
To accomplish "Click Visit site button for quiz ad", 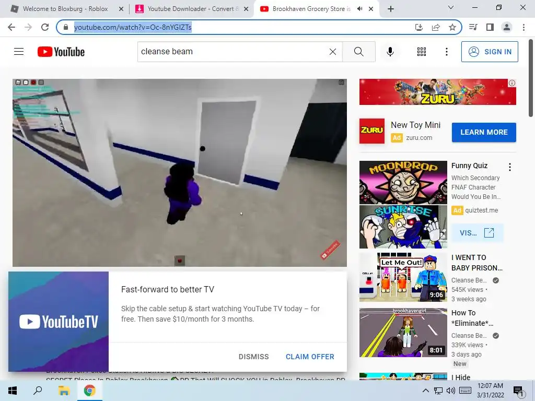I will pos(477,233).
